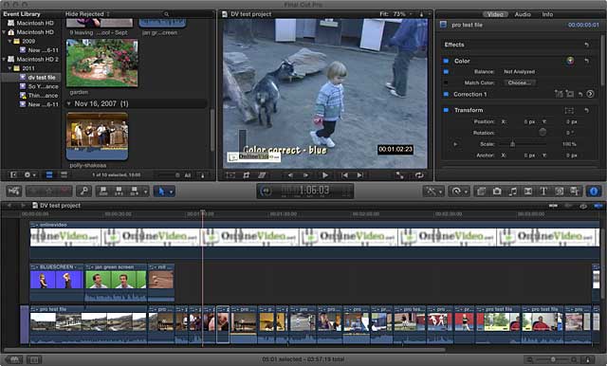Open the retime speed menu
The width and height of the screenshot is (607, 366).
[459, 192]
